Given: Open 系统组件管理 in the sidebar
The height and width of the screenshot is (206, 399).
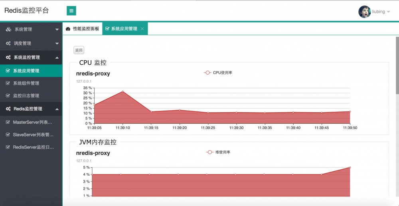Looking at the screenshot, I should click(x=31, y=83).
